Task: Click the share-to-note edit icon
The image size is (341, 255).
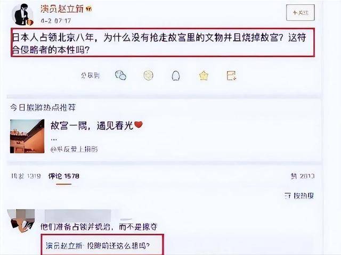Action: pyautogui.click(x=231, y=76)
